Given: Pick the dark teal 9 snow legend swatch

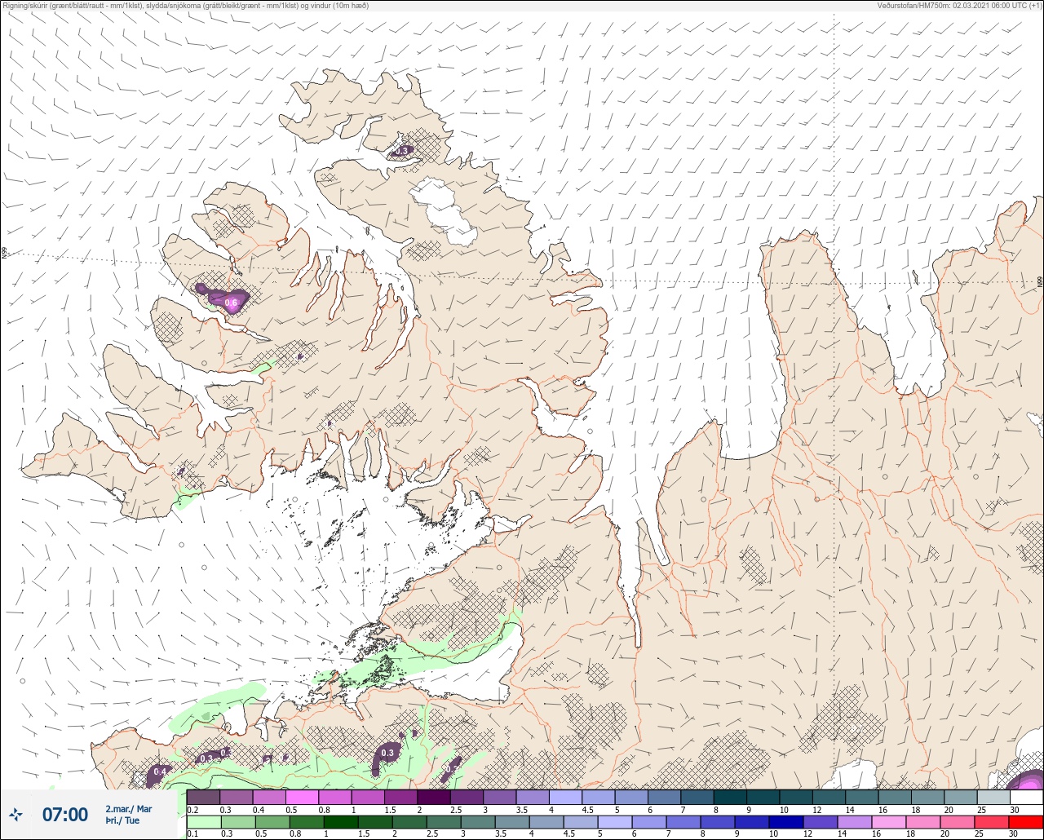Looking at the screenshot, I should pos(763,797).
